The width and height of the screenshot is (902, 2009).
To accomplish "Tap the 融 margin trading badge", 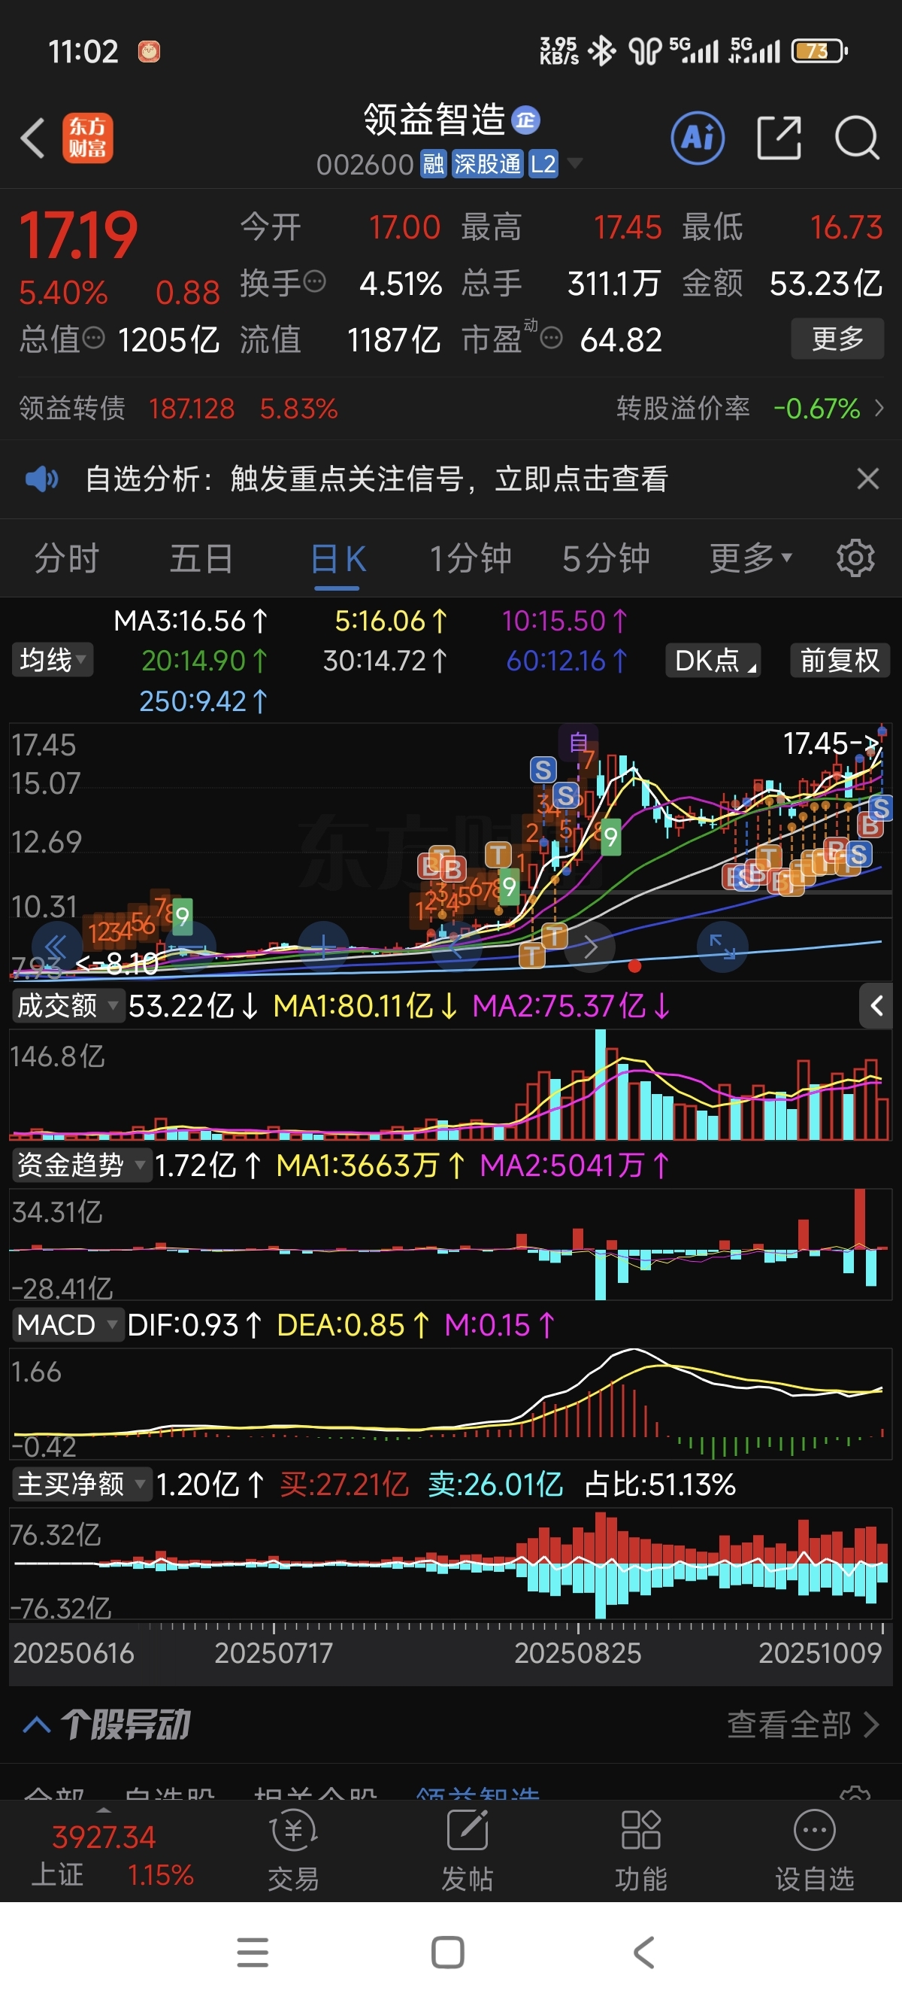I will pos(434,165).
